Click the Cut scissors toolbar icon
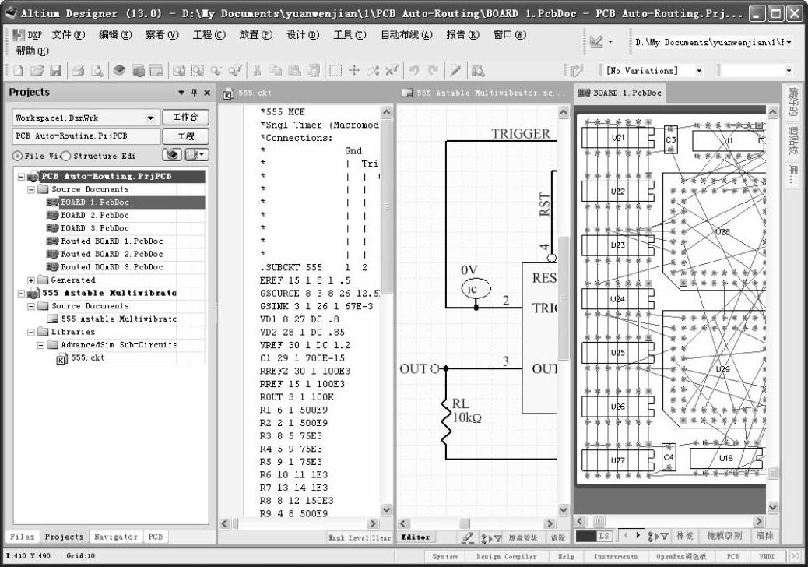The width and height of the screenshot is (808, 567). tap(257, 70)
